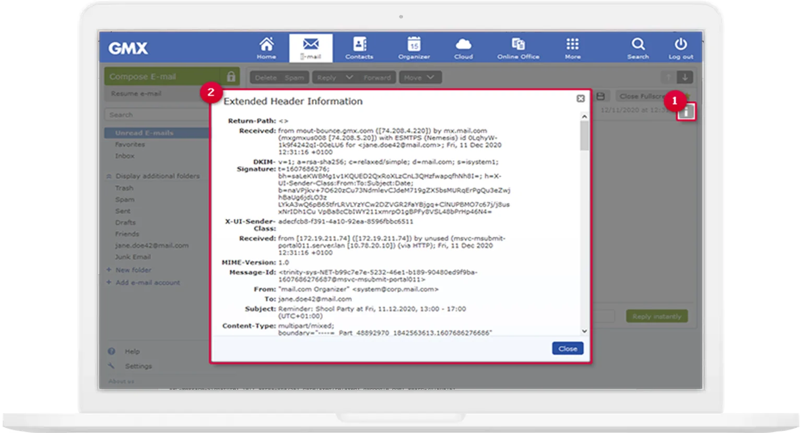The width and height of the screenshot is (802, 433).
Task: Click the sidebar Search field
Action: click(x=157, y=115)
